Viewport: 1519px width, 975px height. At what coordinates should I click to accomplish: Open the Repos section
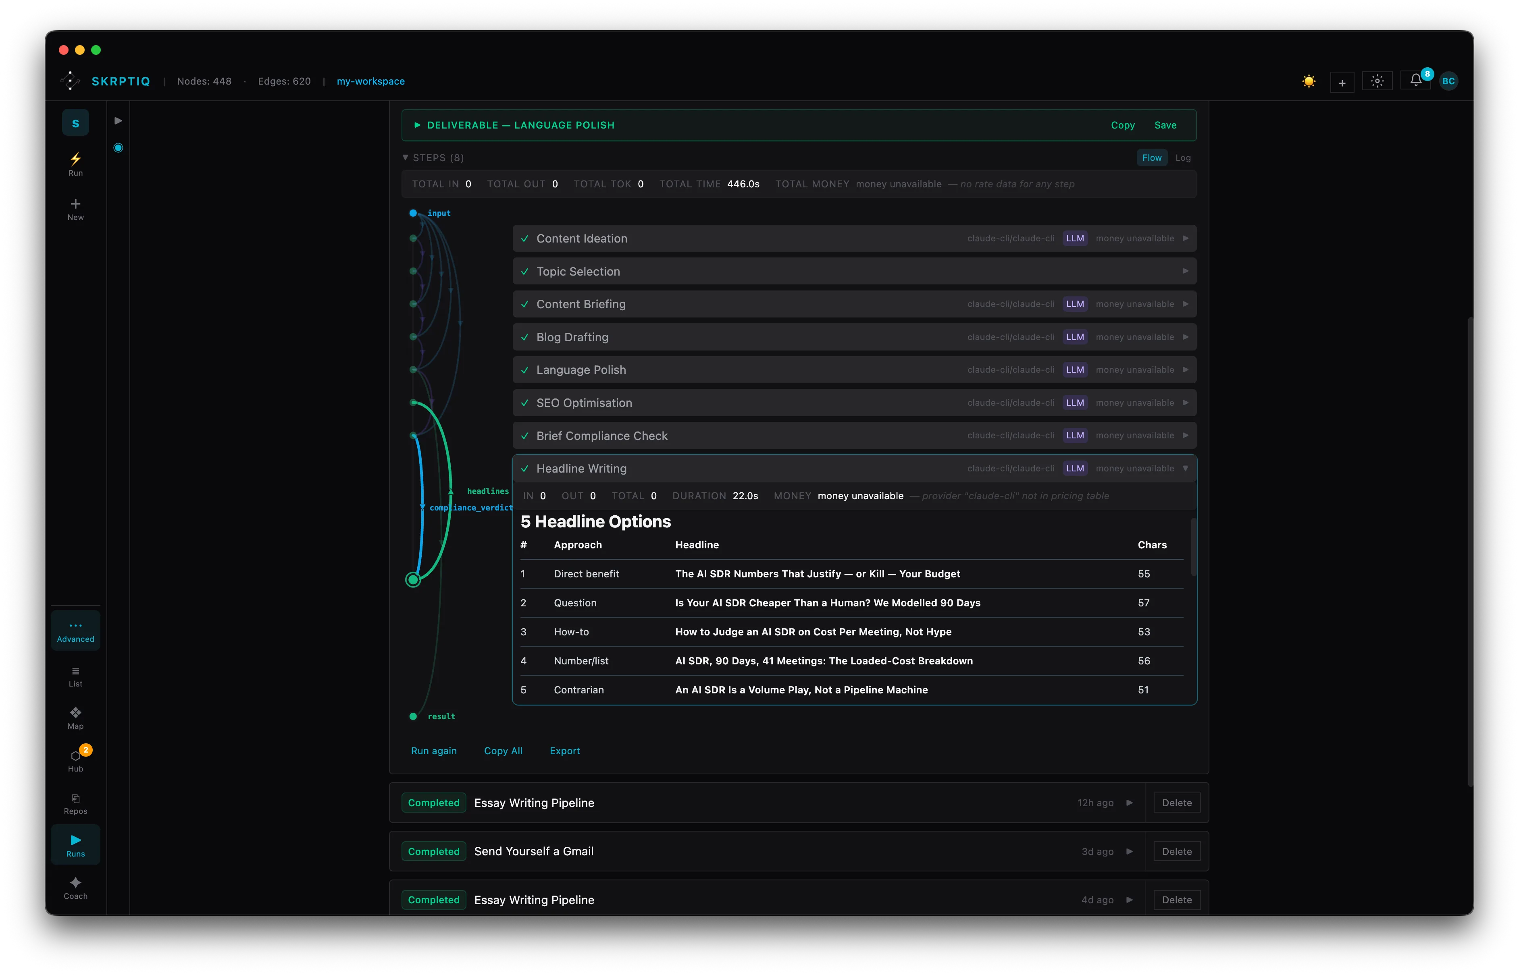[x=75, y=804]
